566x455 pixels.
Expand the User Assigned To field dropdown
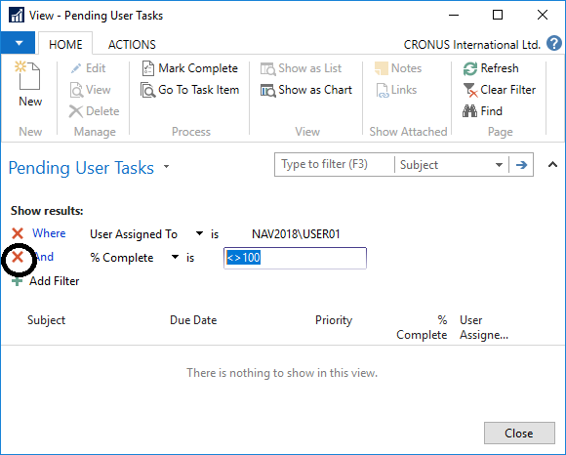coord(199,233)
